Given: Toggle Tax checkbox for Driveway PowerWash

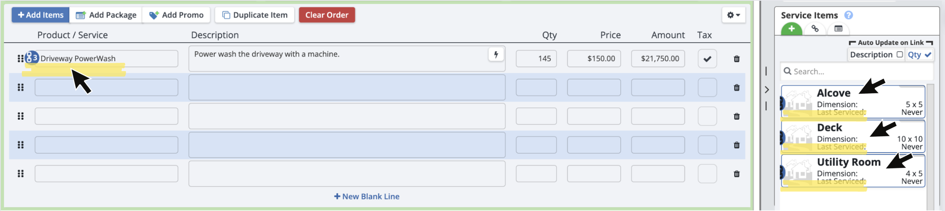Looking at the screenshot, I should [707, 59].
